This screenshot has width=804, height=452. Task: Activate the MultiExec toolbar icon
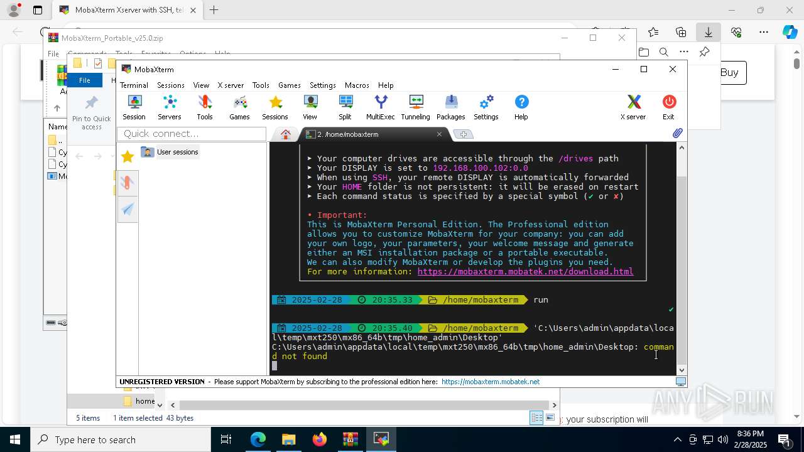[381, 107]
